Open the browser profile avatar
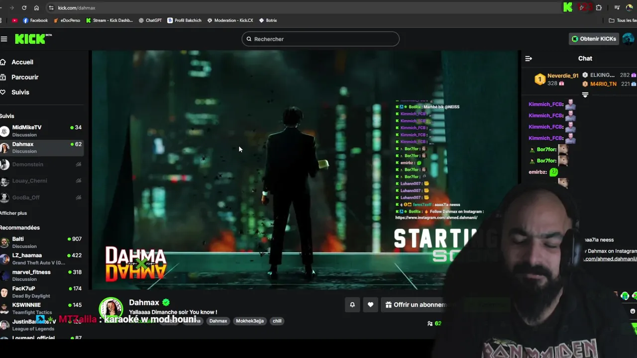The width and height of the screenshot is (637, 358). pos(630,7)
